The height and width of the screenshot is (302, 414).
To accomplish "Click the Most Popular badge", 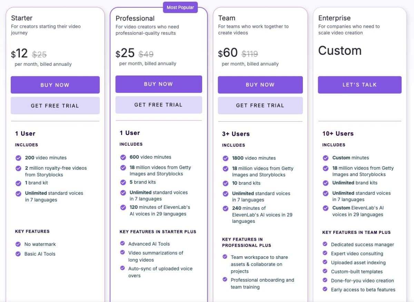I will tap(180, 7).
